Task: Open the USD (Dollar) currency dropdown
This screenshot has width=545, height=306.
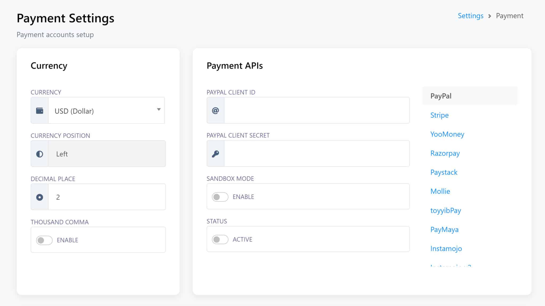Action: (x=101, y=111)
